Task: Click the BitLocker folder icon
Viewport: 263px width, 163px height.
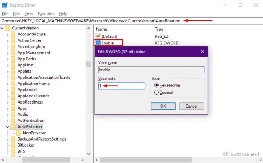Action: [13, 145]
